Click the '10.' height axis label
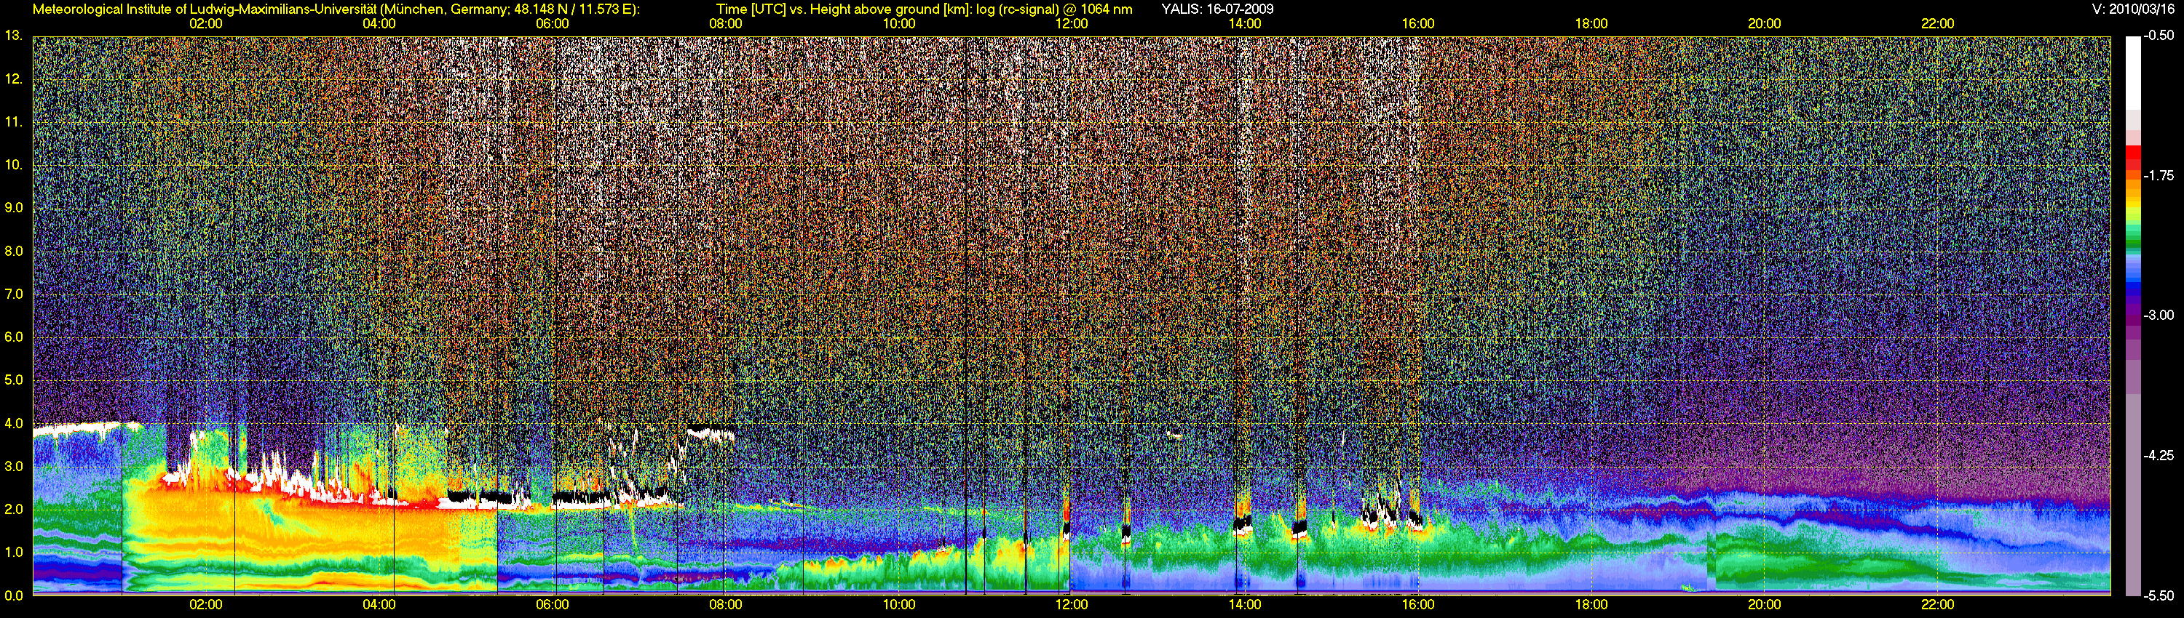 (x=14, y=164)
